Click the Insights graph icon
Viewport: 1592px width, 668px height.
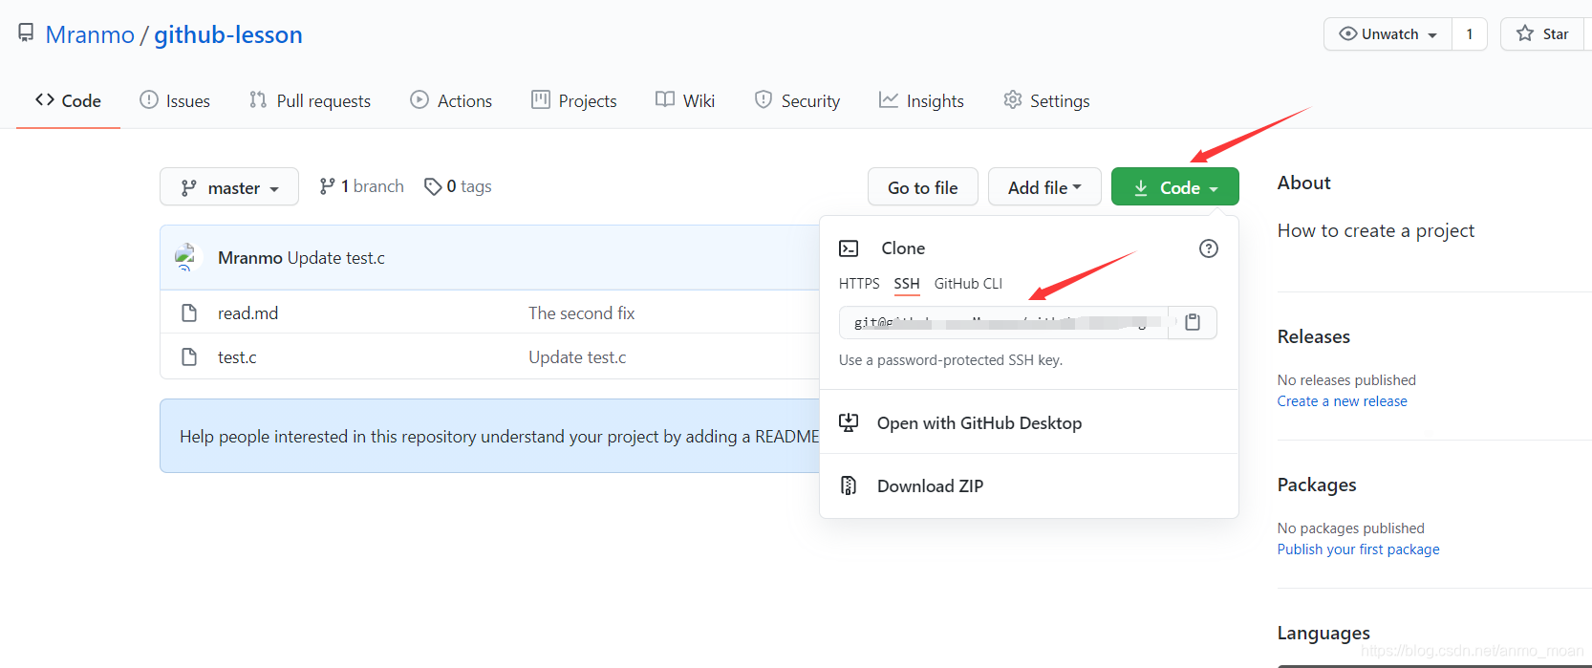pos(889,99)
